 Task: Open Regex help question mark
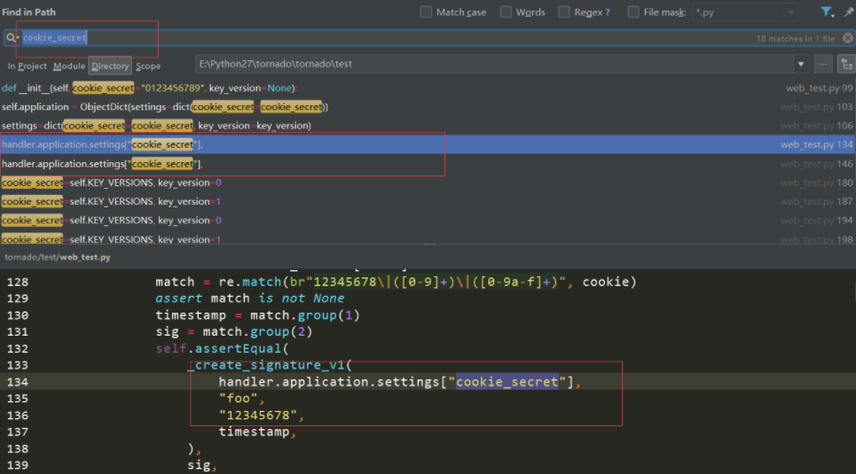click(607, 12)
